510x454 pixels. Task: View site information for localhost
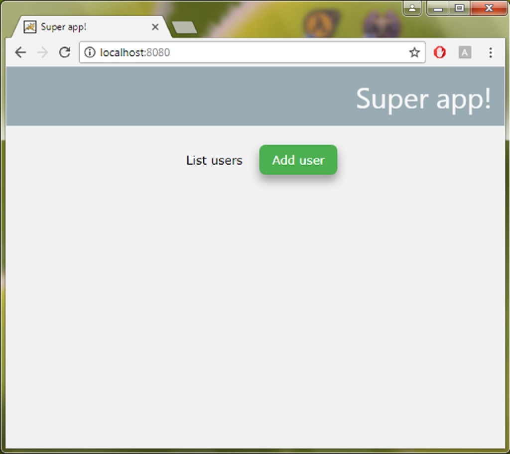90,52
